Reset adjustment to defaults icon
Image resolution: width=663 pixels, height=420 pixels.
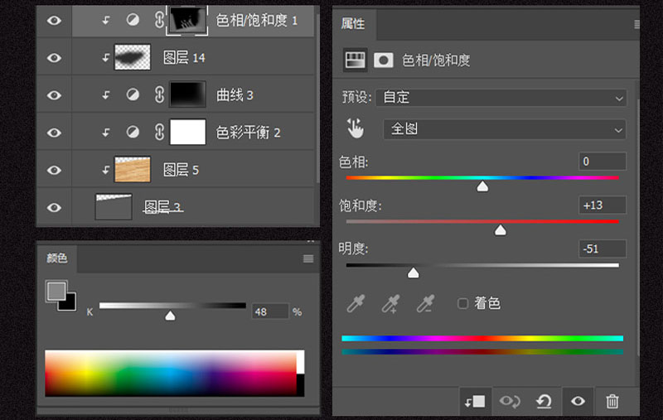[544, 401]
